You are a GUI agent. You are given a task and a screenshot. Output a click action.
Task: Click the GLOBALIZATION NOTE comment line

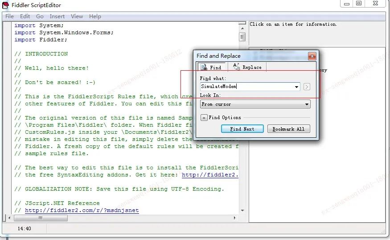119,189
